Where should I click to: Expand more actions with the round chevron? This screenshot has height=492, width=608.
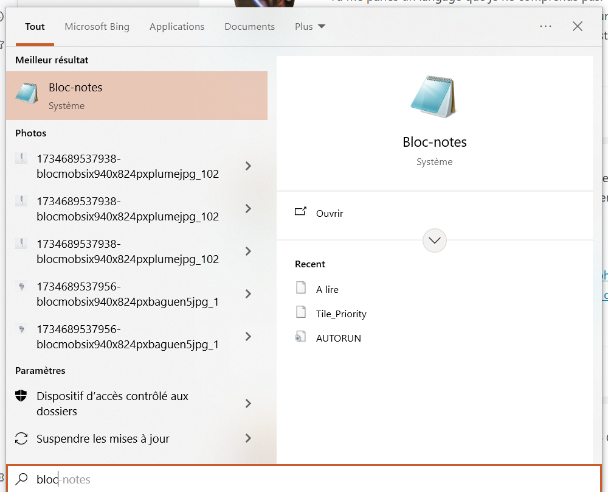(434, 241)
